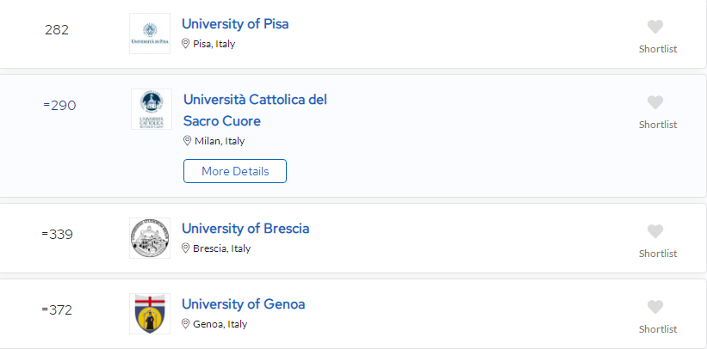
Task: Select University of Brescia seal logo
Action: [x=150, y=238]
